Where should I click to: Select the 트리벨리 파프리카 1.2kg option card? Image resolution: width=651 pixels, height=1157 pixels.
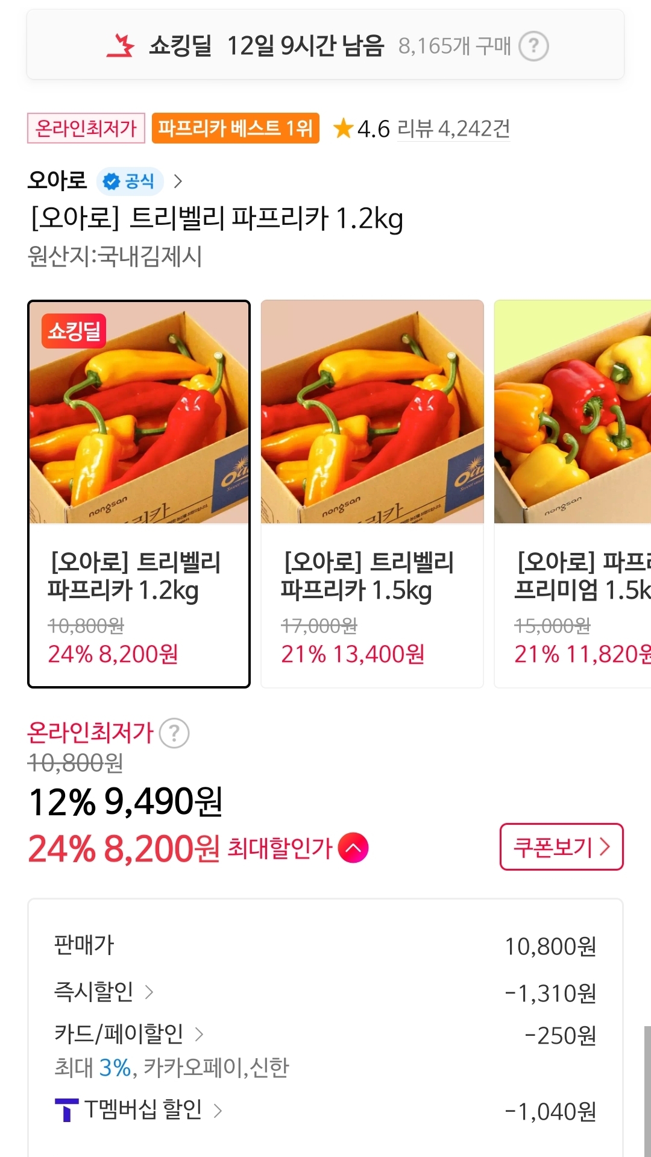point(139,493)
